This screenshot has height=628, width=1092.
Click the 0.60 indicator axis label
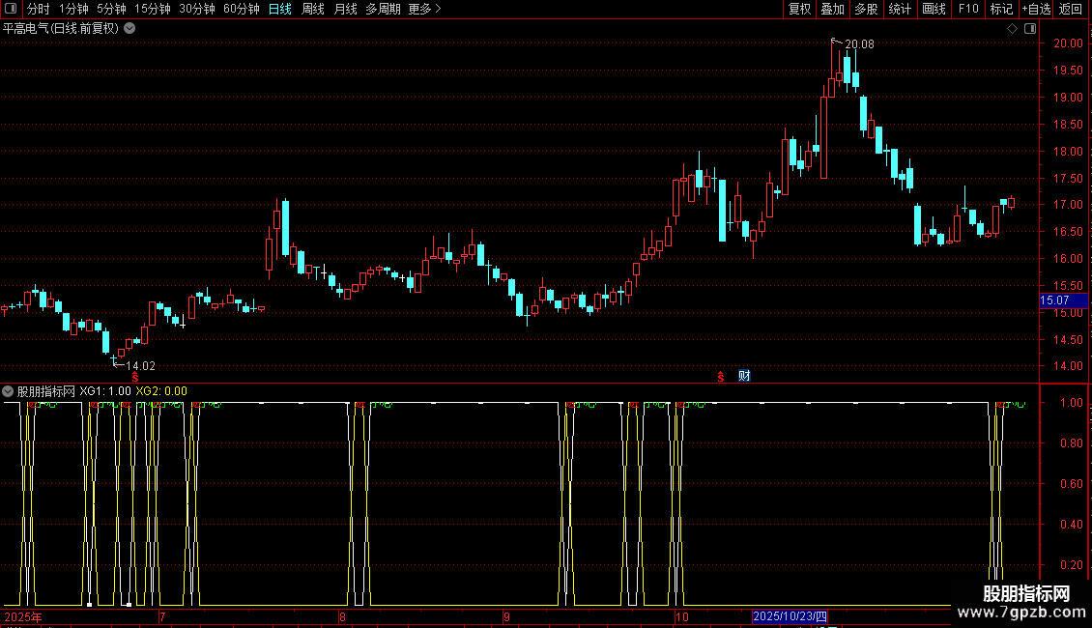1071,484
